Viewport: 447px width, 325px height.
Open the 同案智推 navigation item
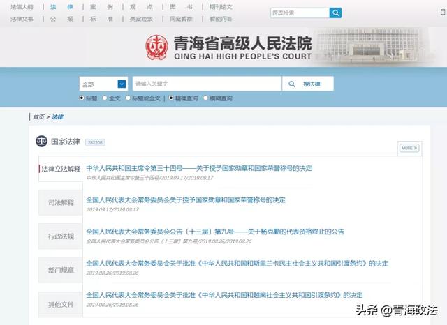coord(182,19)
